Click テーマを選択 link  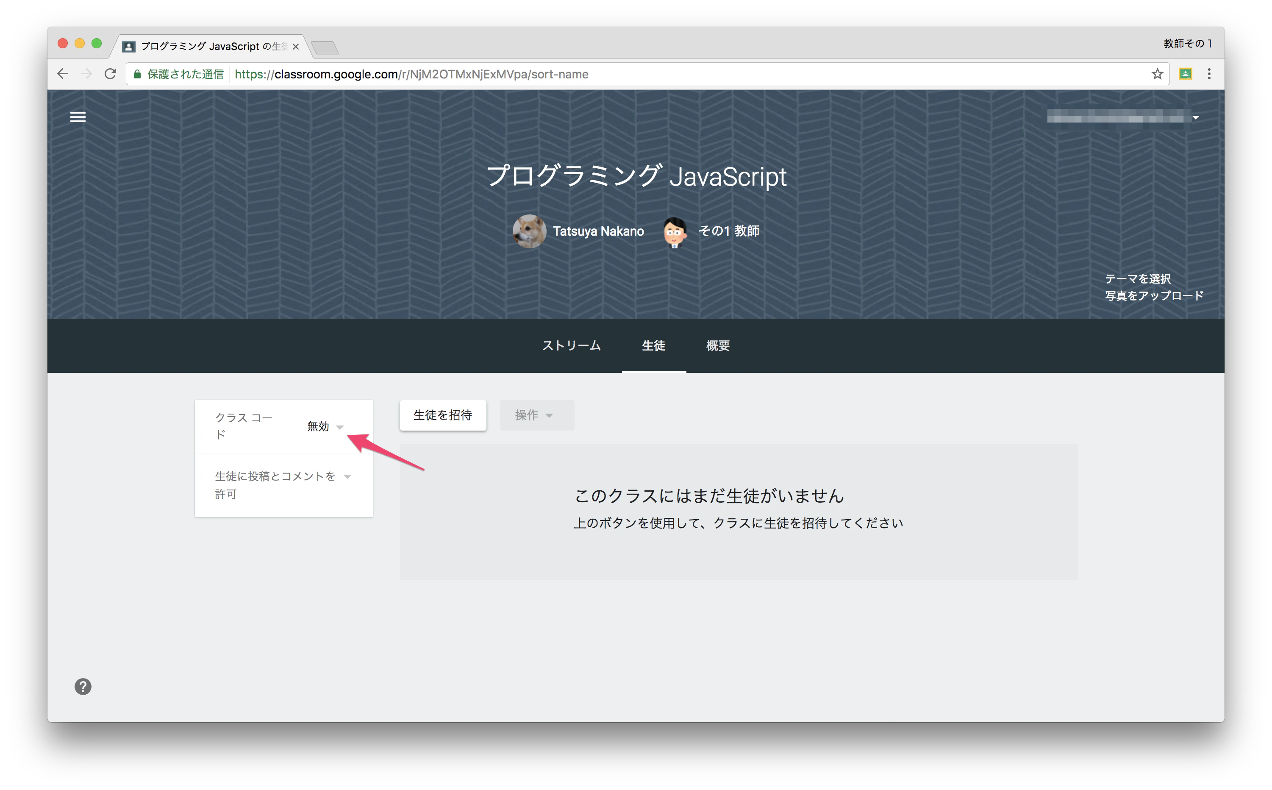pos(1137,279)
